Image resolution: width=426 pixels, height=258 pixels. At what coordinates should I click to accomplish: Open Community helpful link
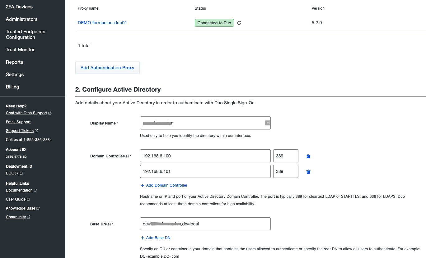[x=16, y=217]
